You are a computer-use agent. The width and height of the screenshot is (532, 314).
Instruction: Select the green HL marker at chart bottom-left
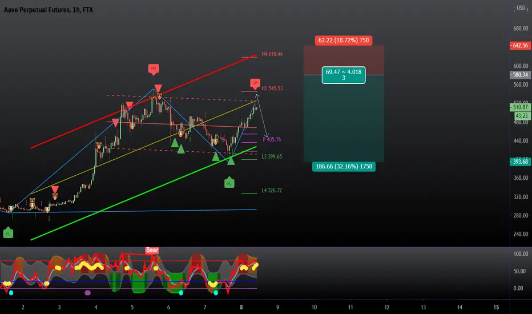coord(8,232)
